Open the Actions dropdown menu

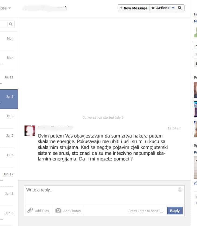tap(163, 8)
